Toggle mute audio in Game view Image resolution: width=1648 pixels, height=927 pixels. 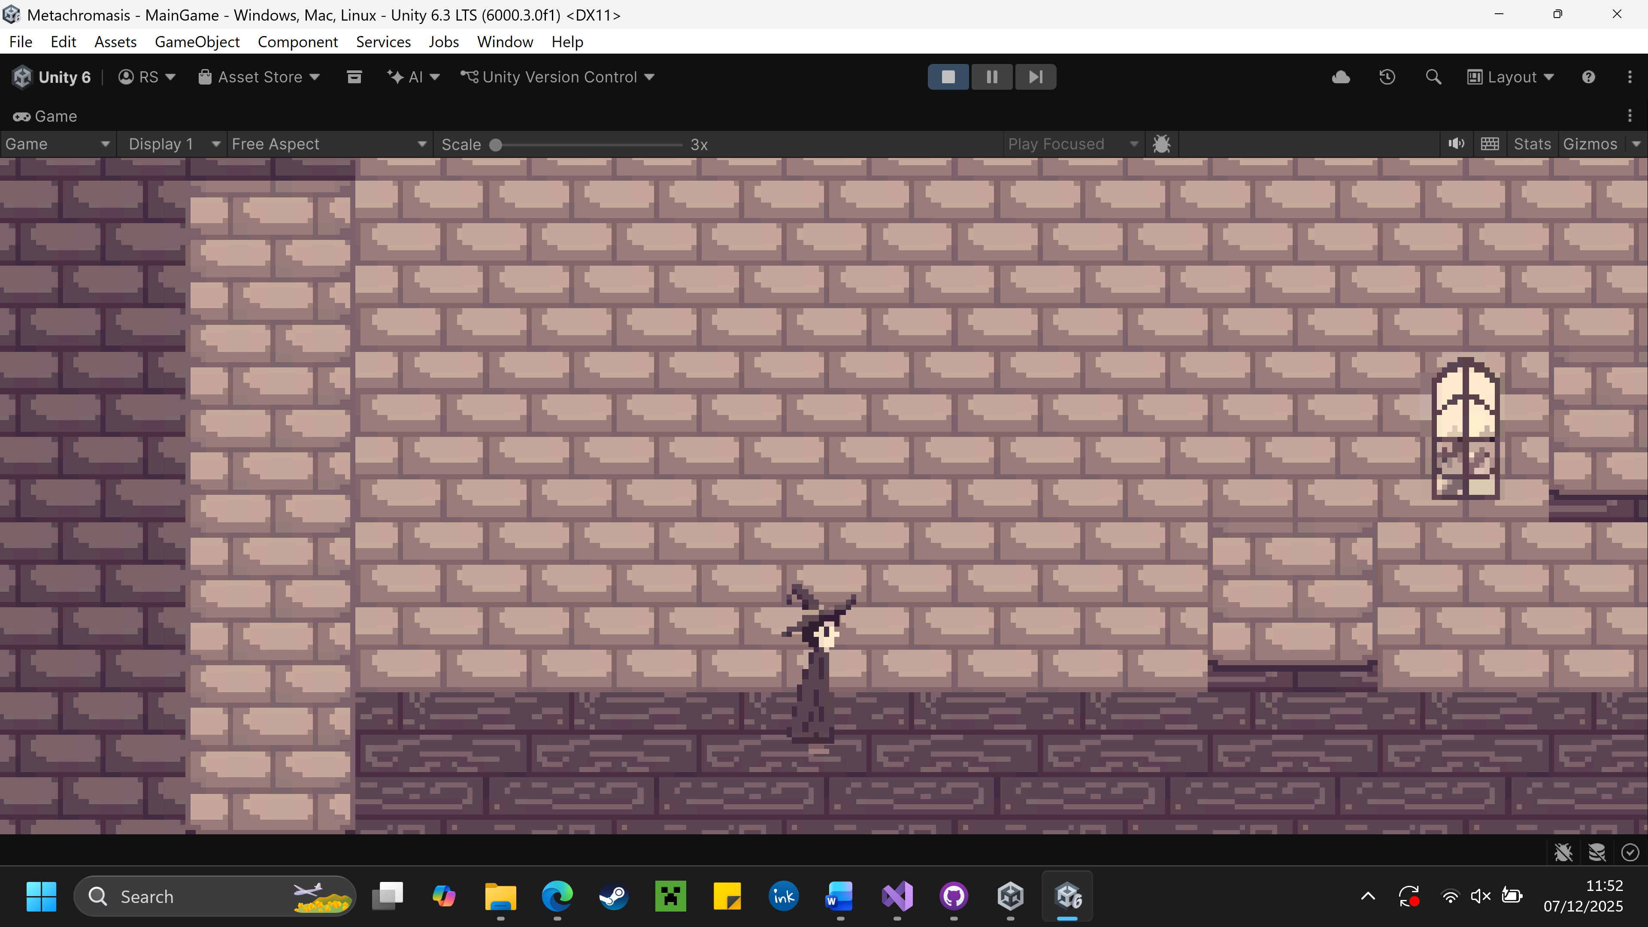pos(1456,144)
